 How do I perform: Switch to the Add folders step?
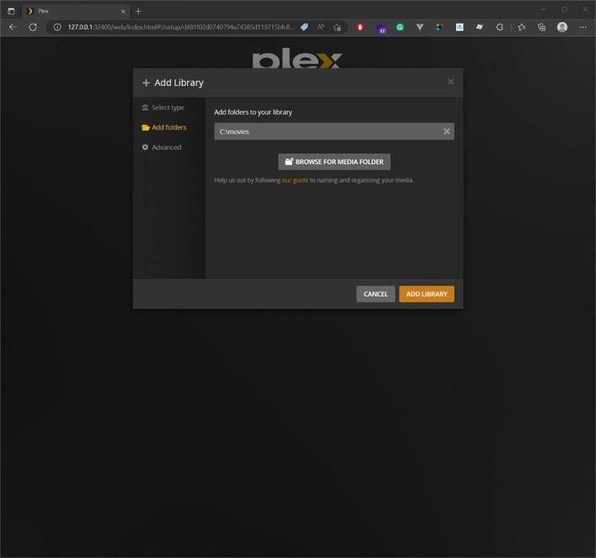pos(164,127)
